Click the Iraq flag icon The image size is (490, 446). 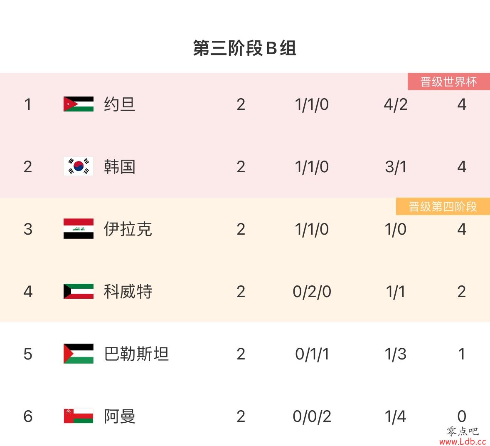click(x=79, y=229)
